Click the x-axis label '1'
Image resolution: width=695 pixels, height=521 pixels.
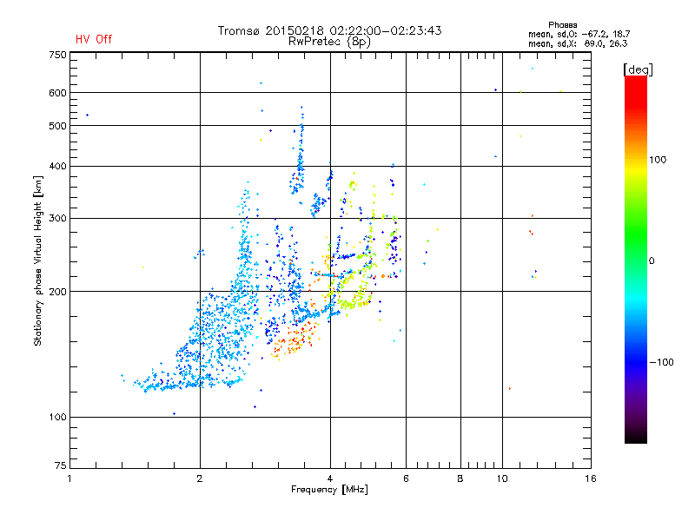tap(69, 478)
